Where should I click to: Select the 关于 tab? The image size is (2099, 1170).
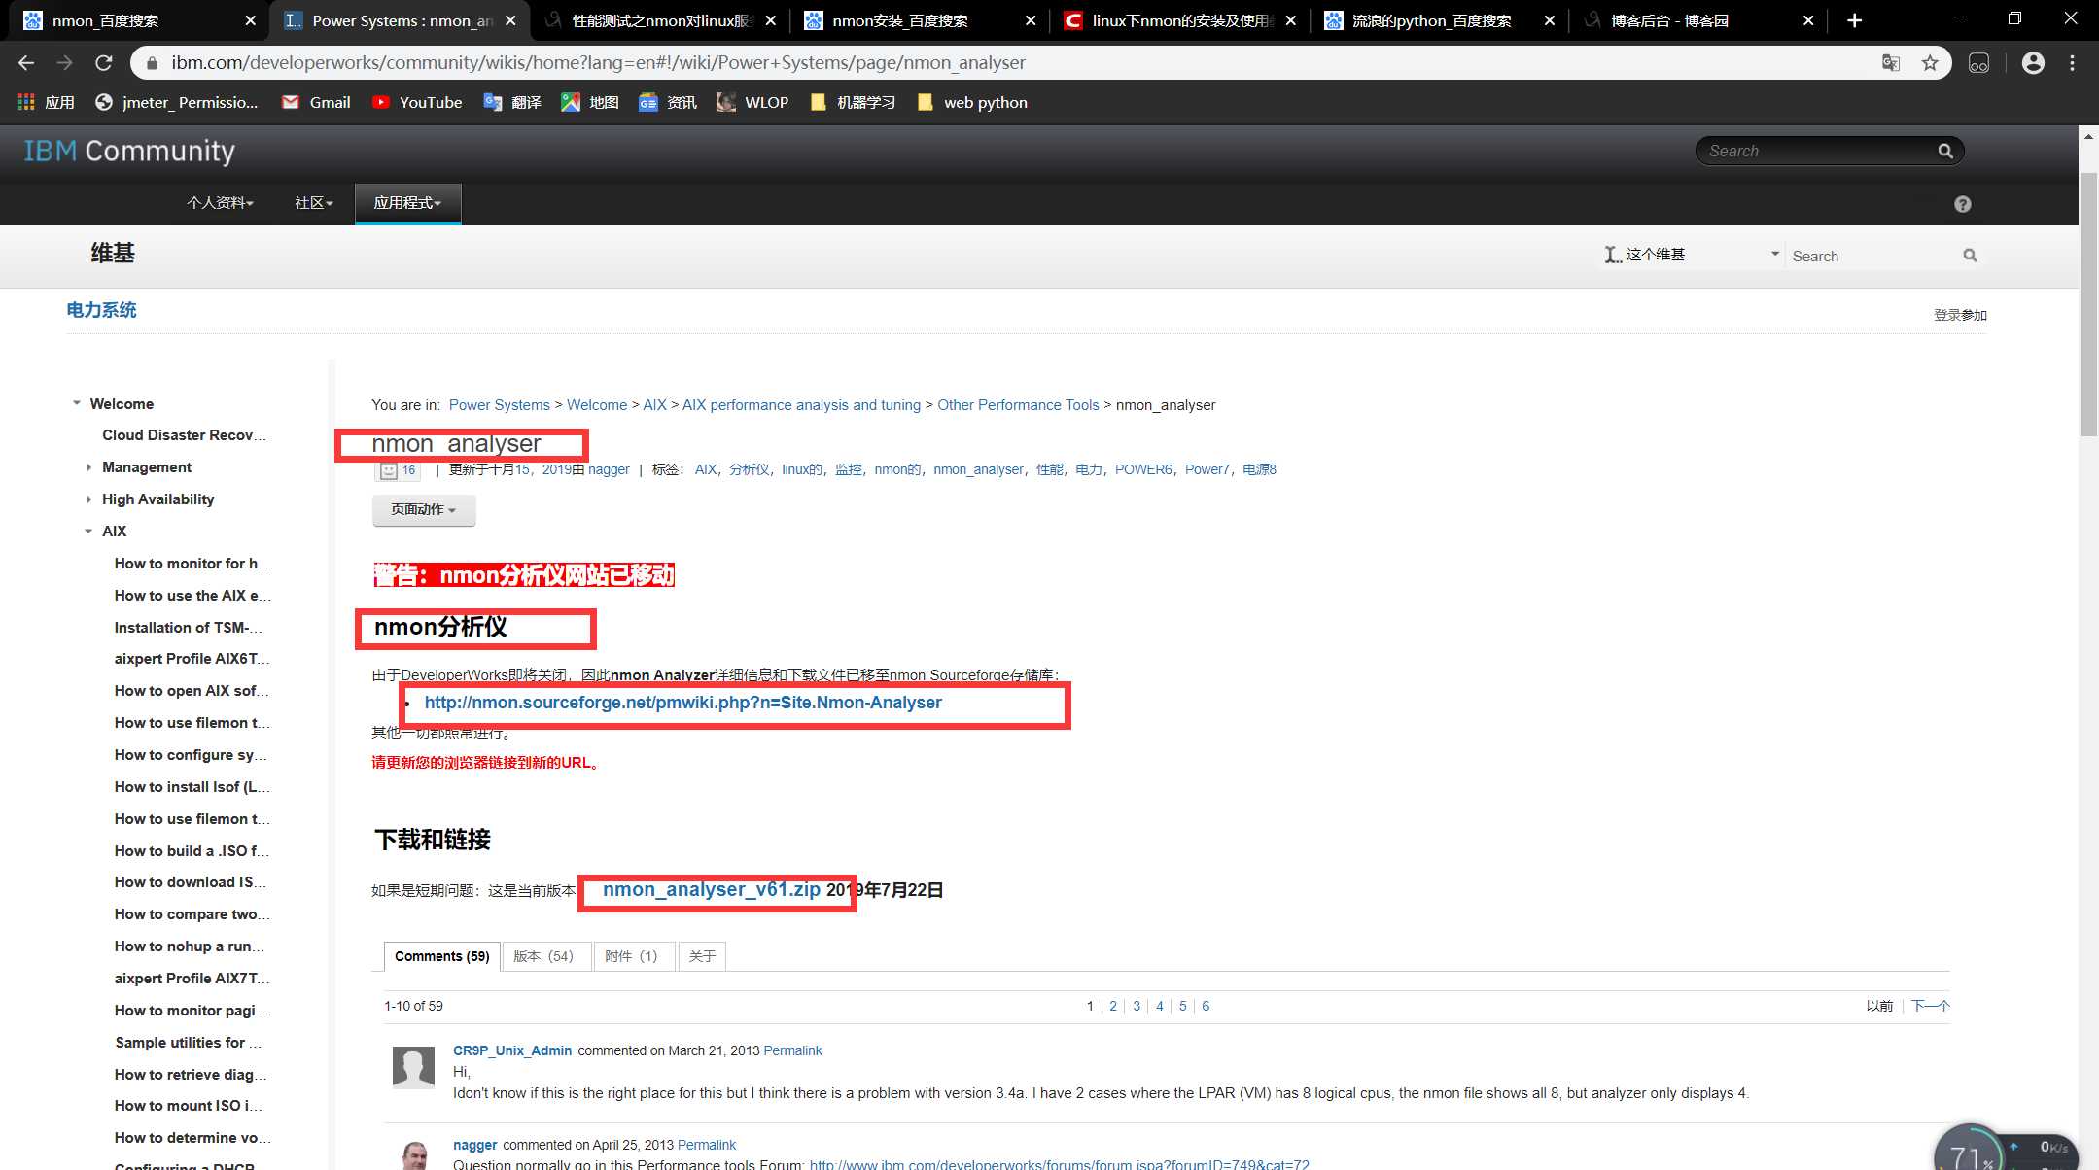(x=703, y=956)
